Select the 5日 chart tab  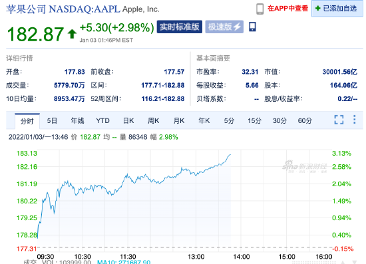coord(52,121)
